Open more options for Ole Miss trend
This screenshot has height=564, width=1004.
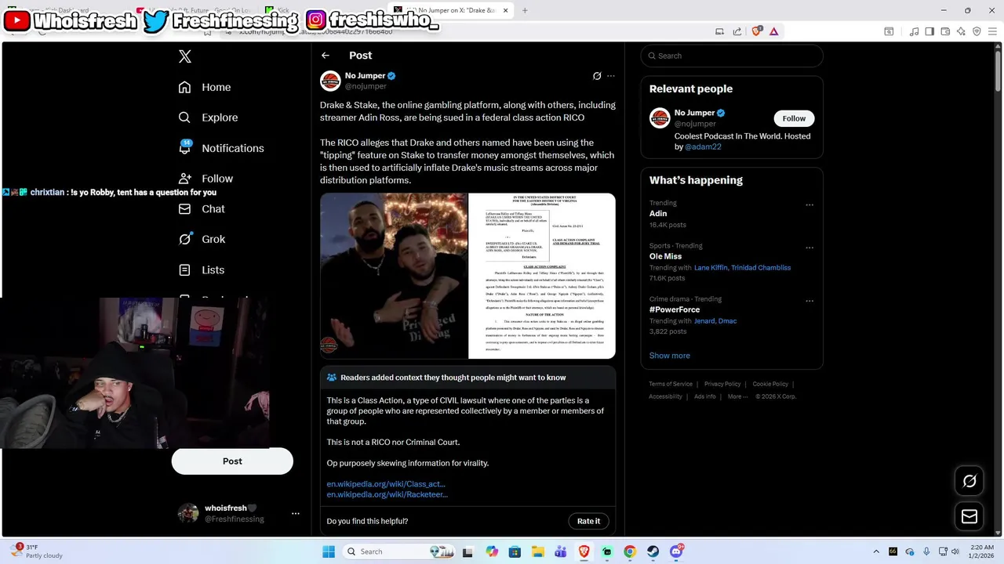[x=809, y=248]
